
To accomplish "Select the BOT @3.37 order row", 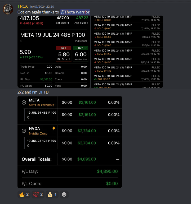I will point(127,77).
